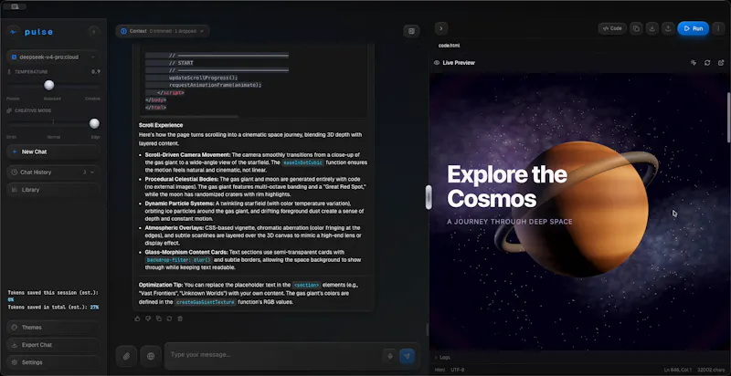731x376 pixels.
Task: Click the Ln 846, Col 1 indicator
Action: click(678, 370)
